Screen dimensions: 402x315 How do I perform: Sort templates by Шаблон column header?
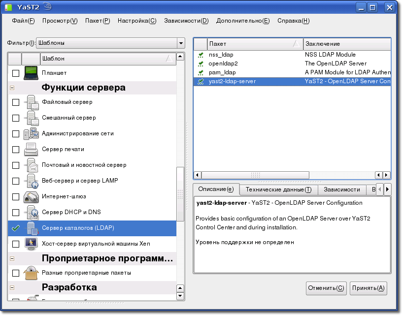point(108,59)
